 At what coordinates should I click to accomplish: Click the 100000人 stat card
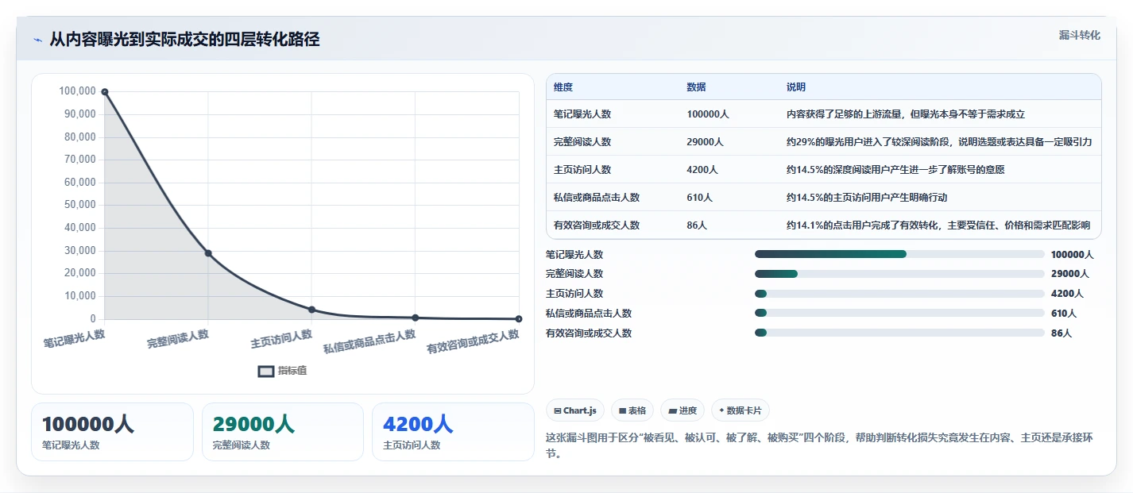coord(112,432)
